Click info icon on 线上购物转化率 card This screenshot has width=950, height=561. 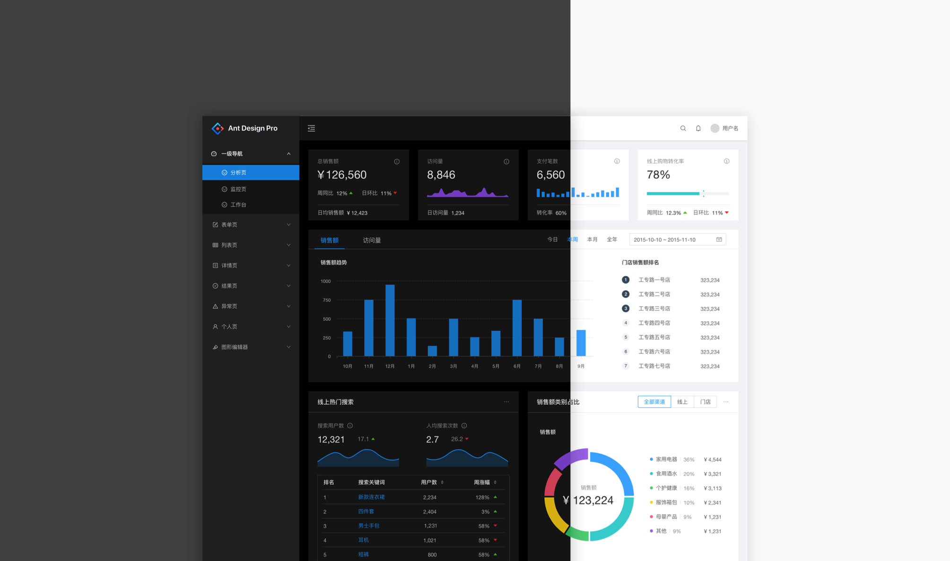pos(726,161)
